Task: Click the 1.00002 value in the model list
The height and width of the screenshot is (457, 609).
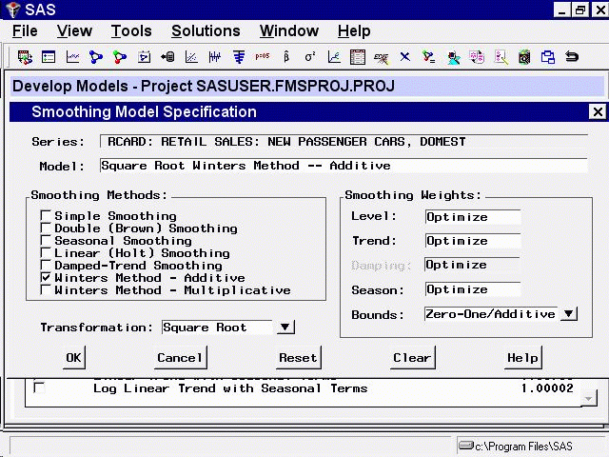Action: coord(547,387)
